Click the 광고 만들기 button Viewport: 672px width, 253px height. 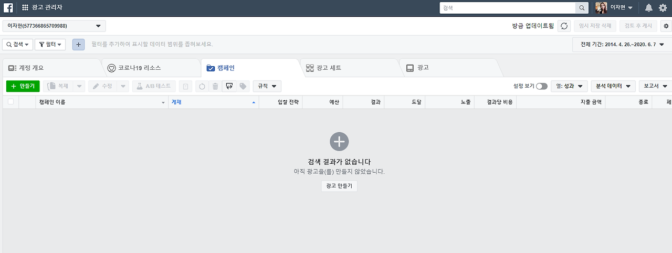point(339,186)
